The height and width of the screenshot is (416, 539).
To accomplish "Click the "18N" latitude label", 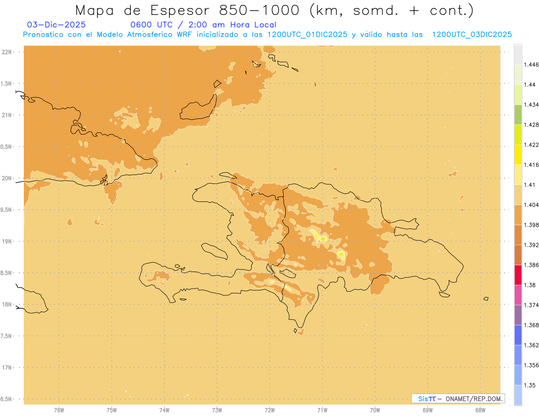I will [x=6, y=304].
